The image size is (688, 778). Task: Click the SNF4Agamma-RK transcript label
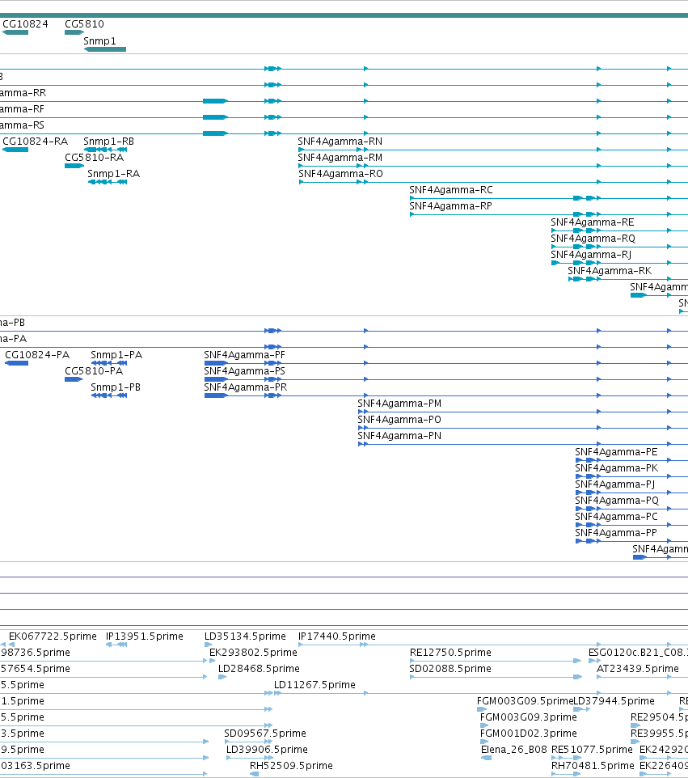pos(610,271)
